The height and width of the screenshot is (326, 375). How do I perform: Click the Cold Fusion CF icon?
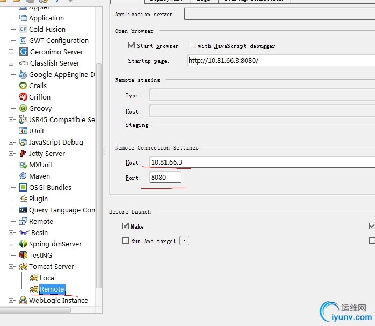point(23,29)
